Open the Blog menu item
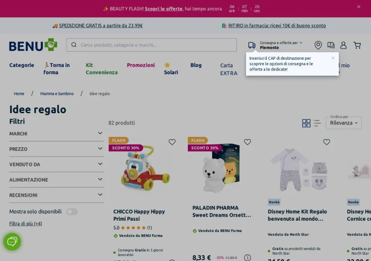371x261 pixels. (196, 65)
